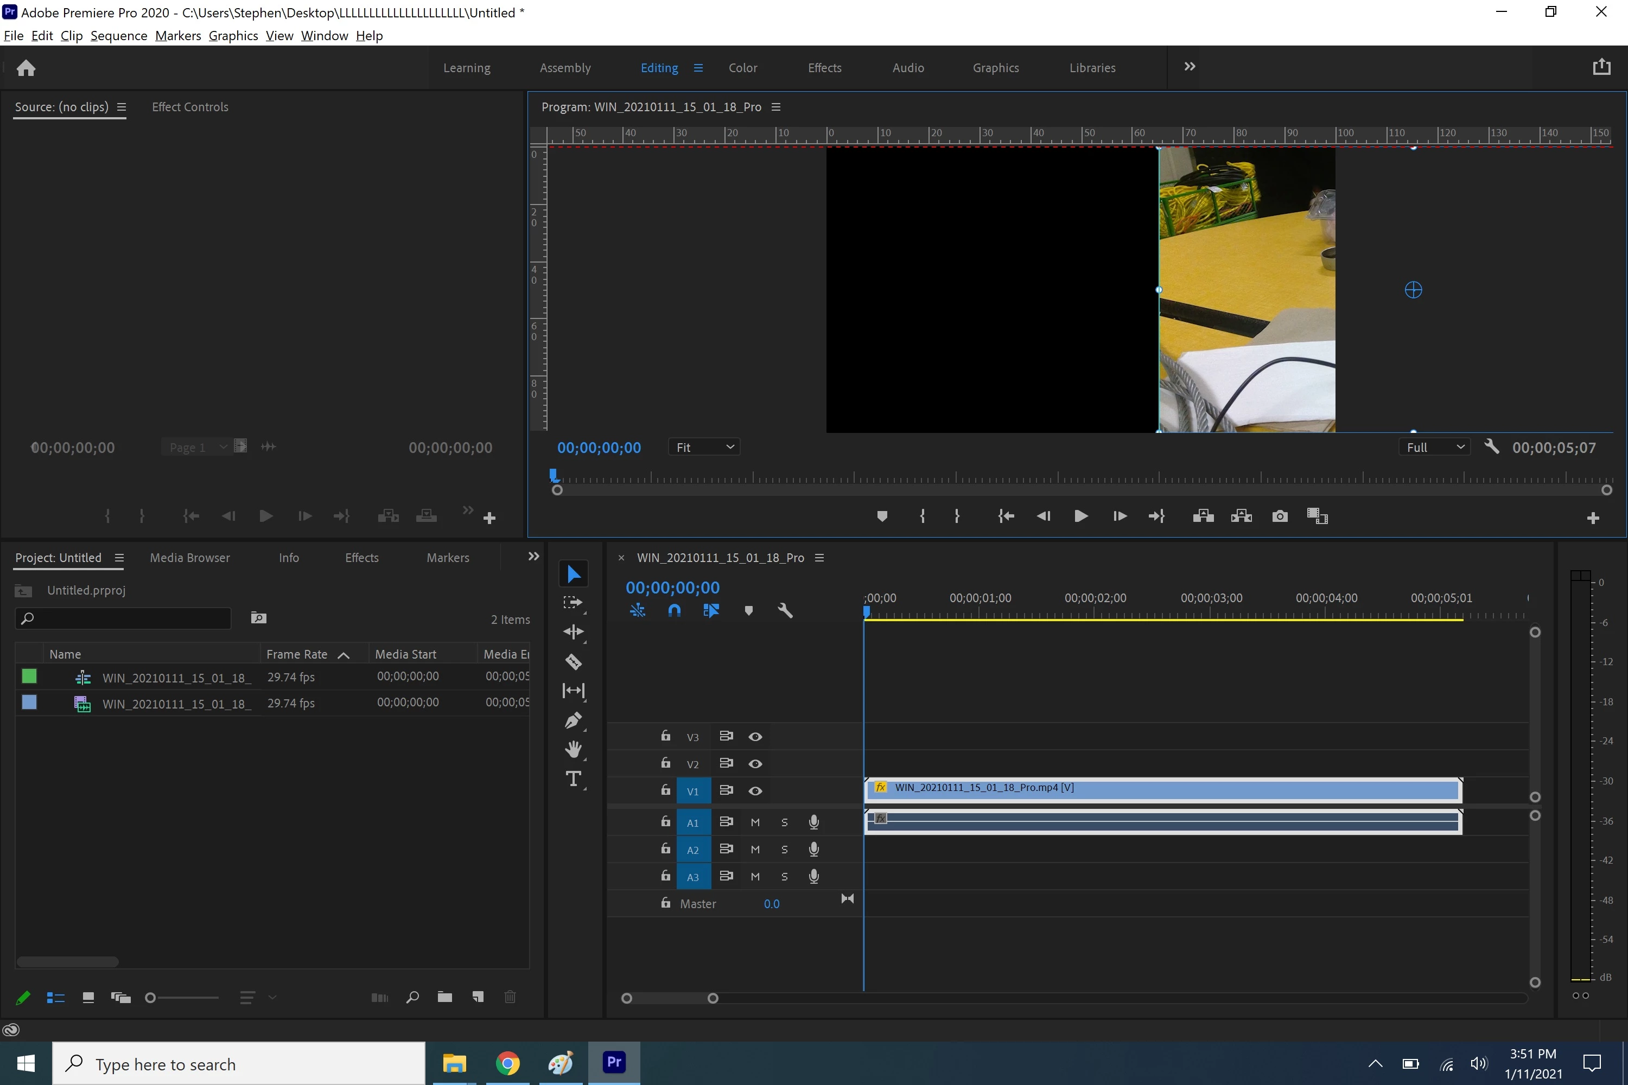1628x1085 pixels.
Task: Pick the Track Select Forward tool
Action: pyautogui.click(x=573, y=603)
